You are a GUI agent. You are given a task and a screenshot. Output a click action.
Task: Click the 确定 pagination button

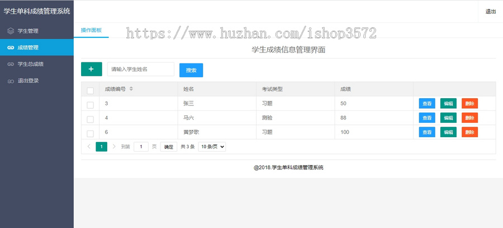(x=169, y=147)
